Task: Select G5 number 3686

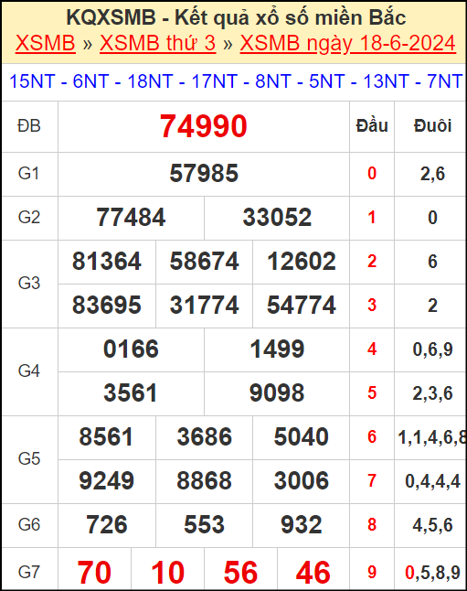Action: pyautogui.click(x=204, y=436)
